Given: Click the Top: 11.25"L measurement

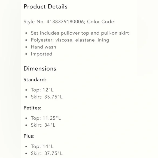Looking at the screenshot, I should 46,118.
